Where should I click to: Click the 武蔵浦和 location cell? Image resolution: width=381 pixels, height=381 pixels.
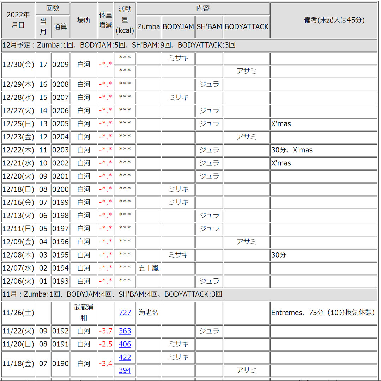pyautogui.click(x=84, y=313)
